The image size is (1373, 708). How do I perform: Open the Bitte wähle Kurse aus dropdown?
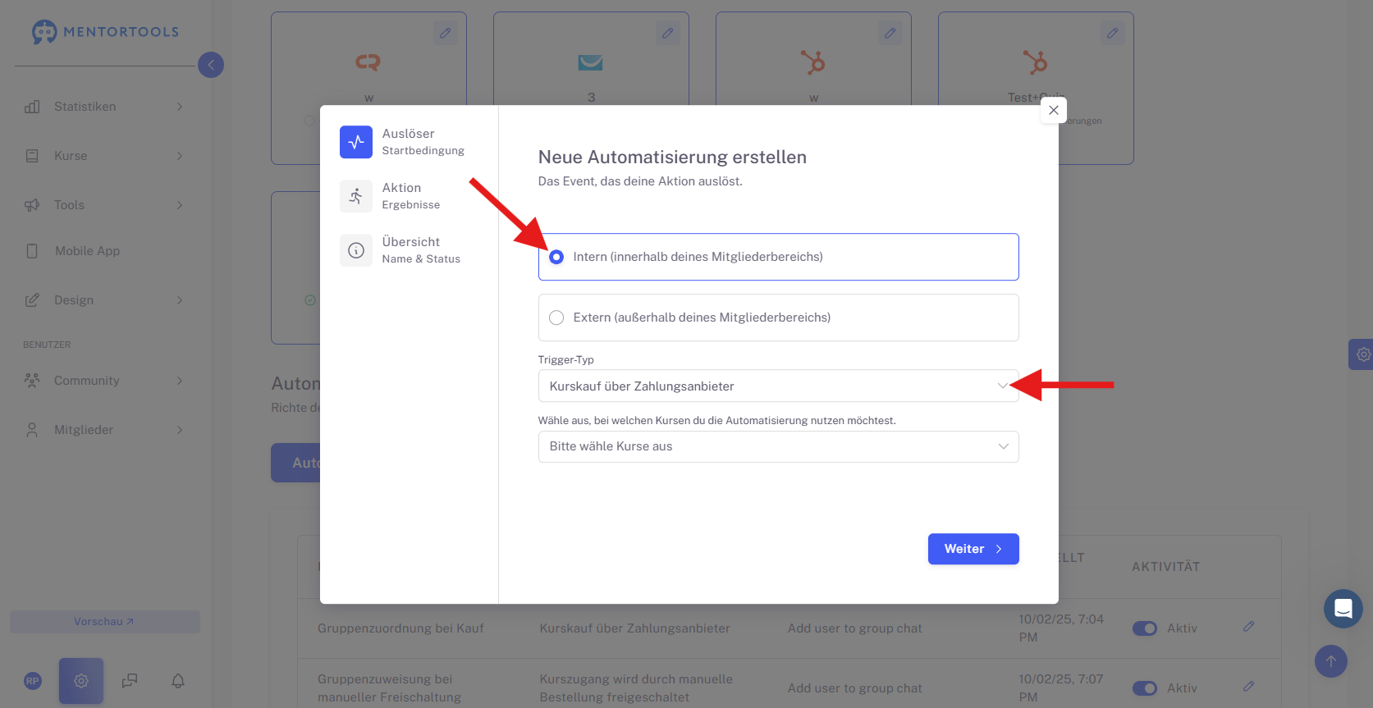click(778, 446)
